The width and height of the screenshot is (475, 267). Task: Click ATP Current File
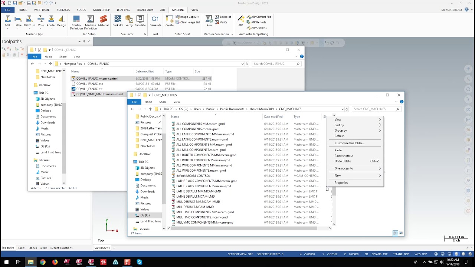[x=259, y=17]
